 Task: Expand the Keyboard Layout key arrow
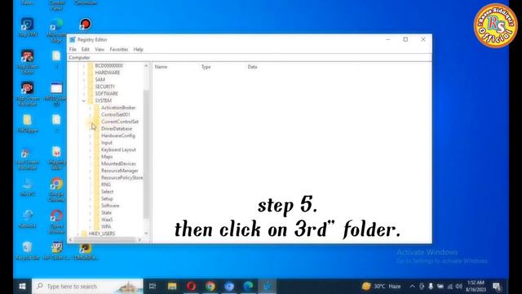[91, 149]
